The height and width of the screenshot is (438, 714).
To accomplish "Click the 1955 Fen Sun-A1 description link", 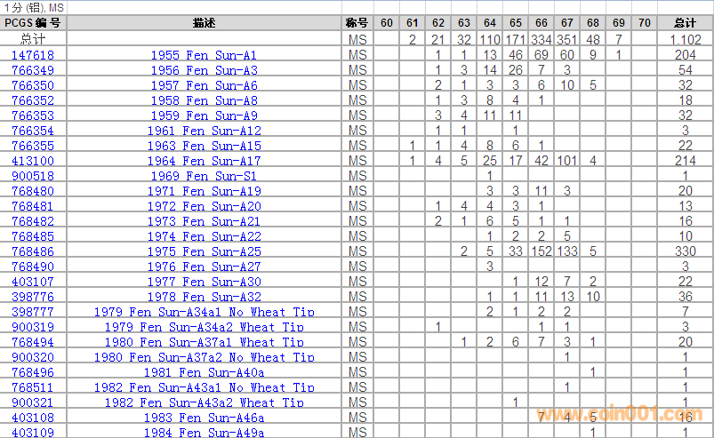I will click(x=204, y=55).
